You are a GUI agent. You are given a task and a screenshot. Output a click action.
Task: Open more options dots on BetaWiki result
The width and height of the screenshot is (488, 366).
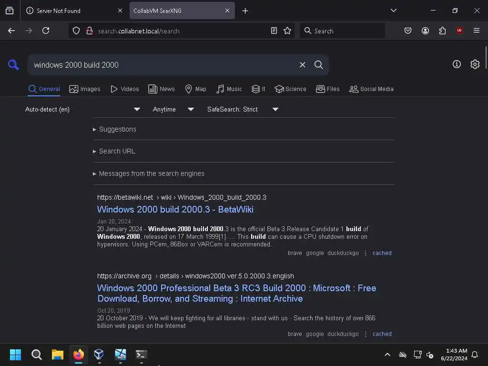(366, 253)
